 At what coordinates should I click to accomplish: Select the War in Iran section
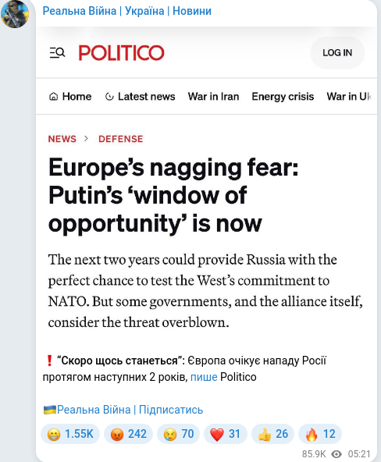[x=214, y=96]
